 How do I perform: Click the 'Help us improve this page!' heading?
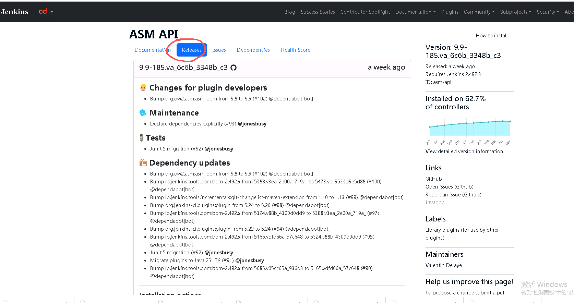[x=469, y=282]
